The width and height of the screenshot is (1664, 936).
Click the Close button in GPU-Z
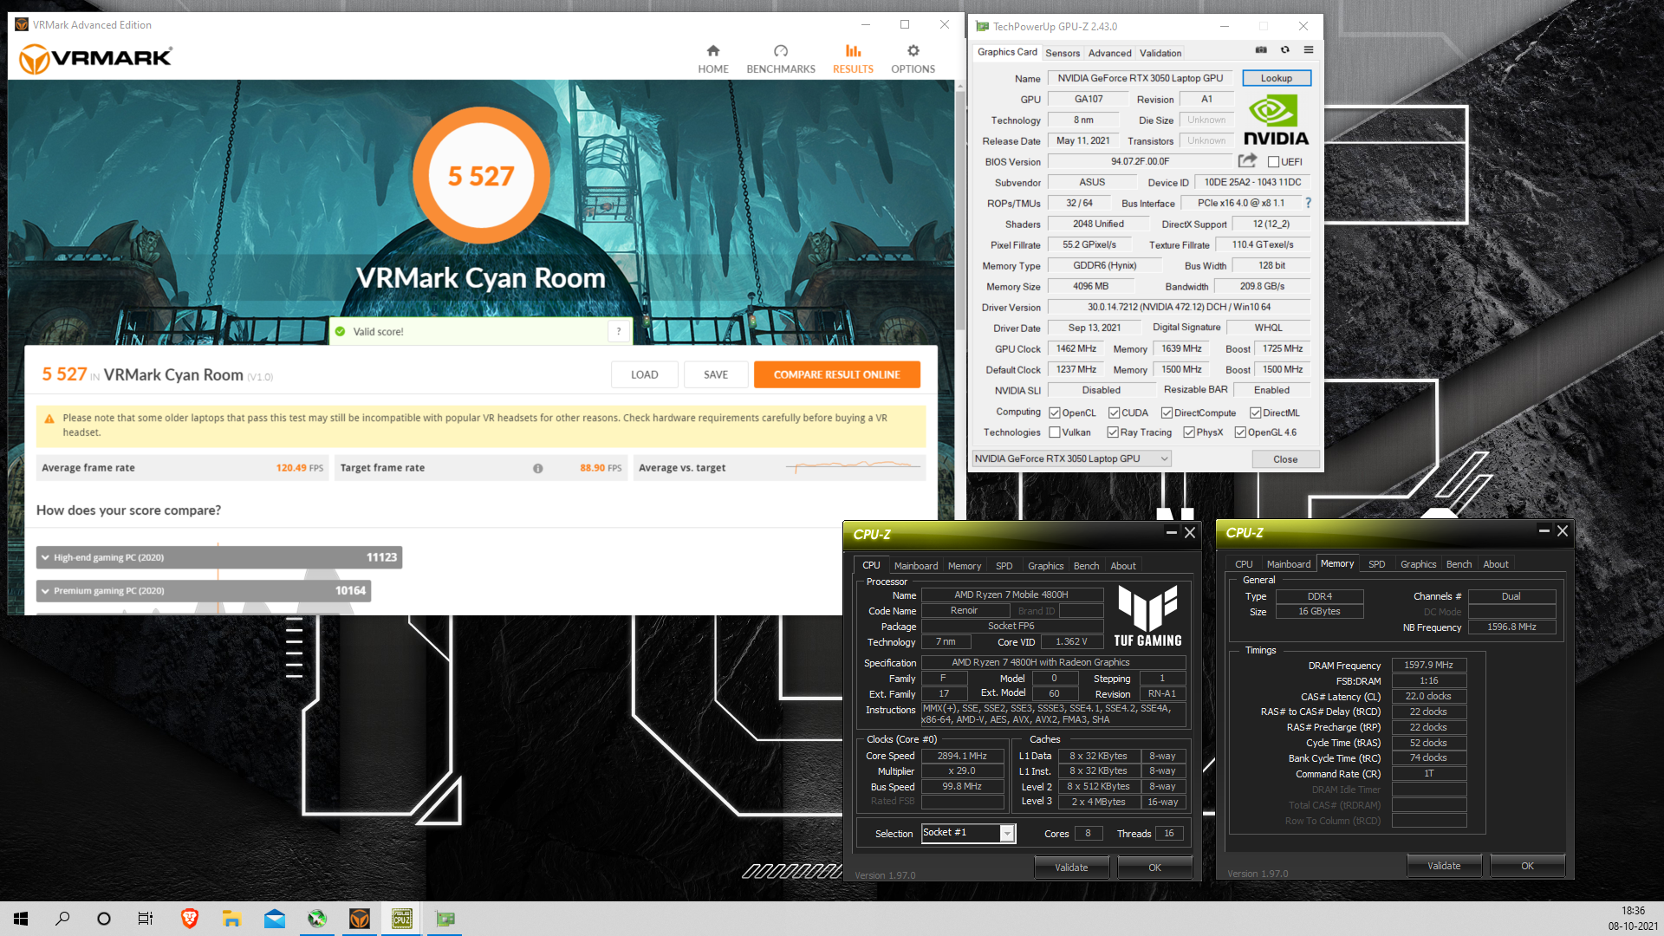pyautogui.click(x=1285, y=459)
